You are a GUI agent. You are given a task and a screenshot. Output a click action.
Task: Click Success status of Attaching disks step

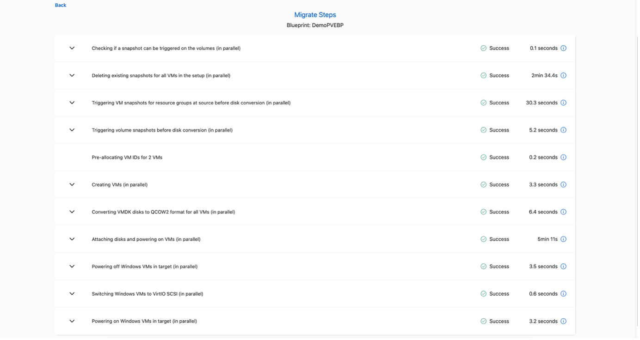click(x=498, y=239)
